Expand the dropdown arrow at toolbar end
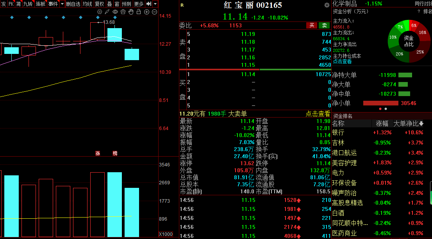 coord(155,4)
